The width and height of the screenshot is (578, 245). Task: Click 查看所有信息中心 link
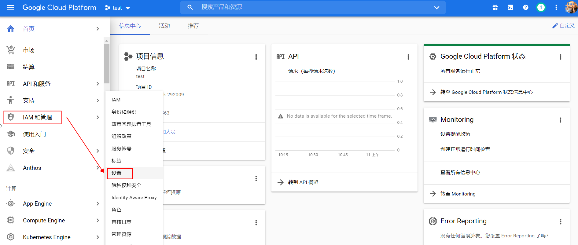coord(460,172)
